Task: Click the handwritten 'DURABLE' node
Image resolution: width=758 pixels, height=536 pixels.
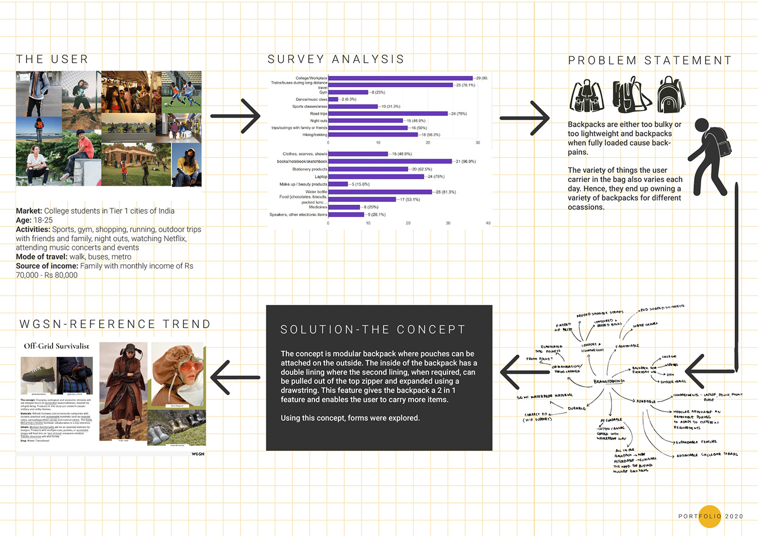Action: point(577,408)
